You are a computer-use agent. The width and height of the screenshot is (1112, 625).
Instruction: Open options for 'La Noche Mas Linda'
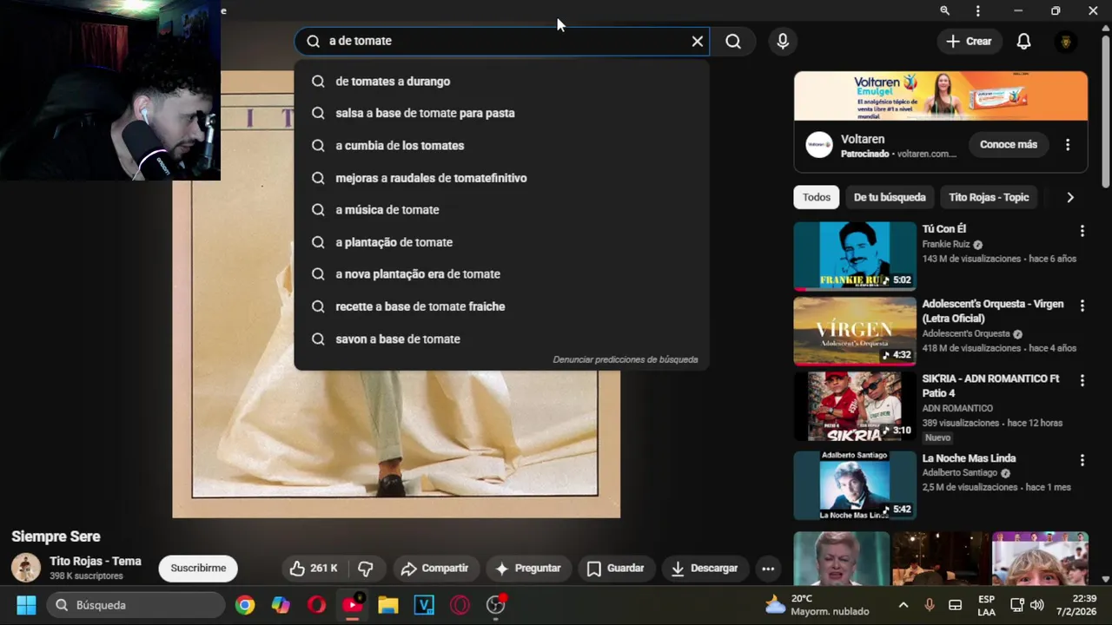(1082, 460)
